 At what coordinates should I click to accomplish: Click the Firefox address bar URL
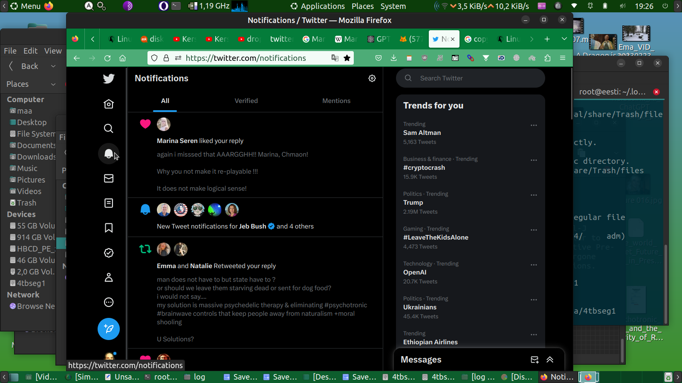(x=246, y=58)
